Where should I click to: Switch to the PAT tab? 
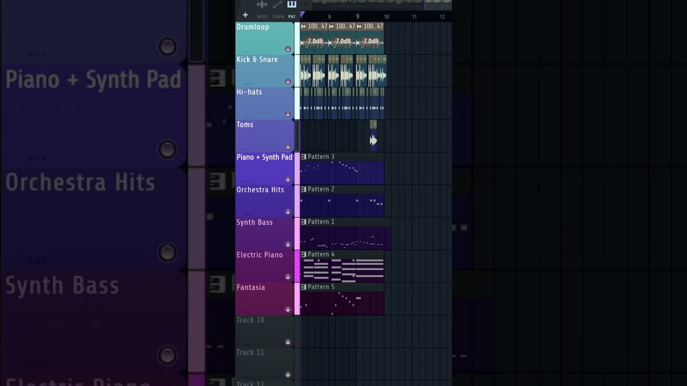[292, 17]
